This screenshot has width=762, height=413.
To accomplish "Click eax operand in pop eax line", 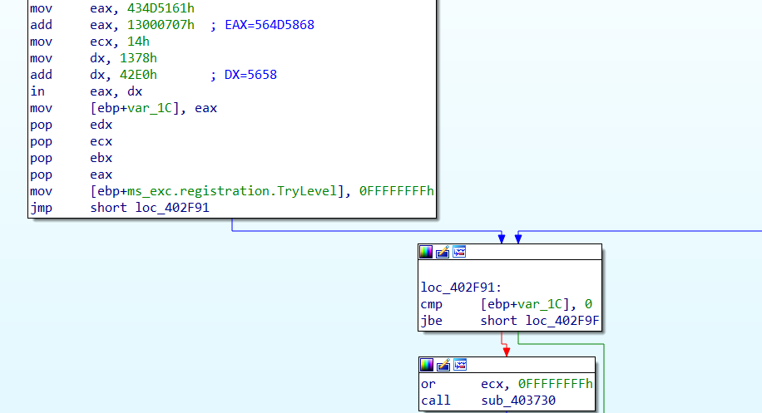I will [101, 175].
